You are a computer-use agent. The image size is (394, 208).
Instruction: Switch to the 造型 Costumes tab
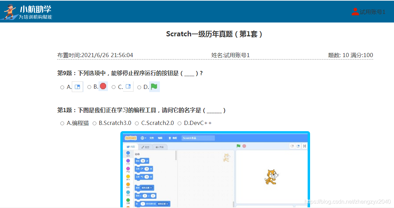point(145,147)
